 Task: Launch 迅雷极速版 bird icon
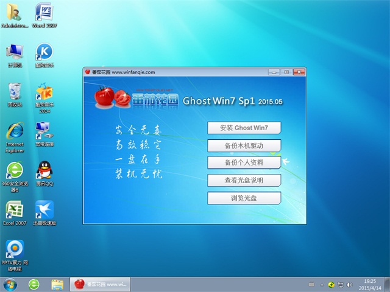(44, 210)
